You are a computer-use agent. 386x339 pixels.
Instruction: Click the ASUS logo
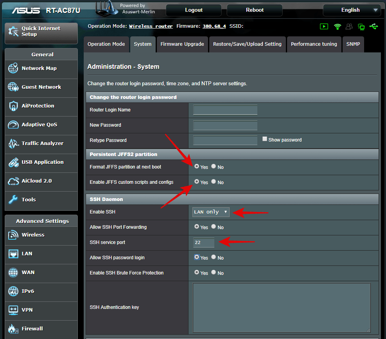click(26, 10)
